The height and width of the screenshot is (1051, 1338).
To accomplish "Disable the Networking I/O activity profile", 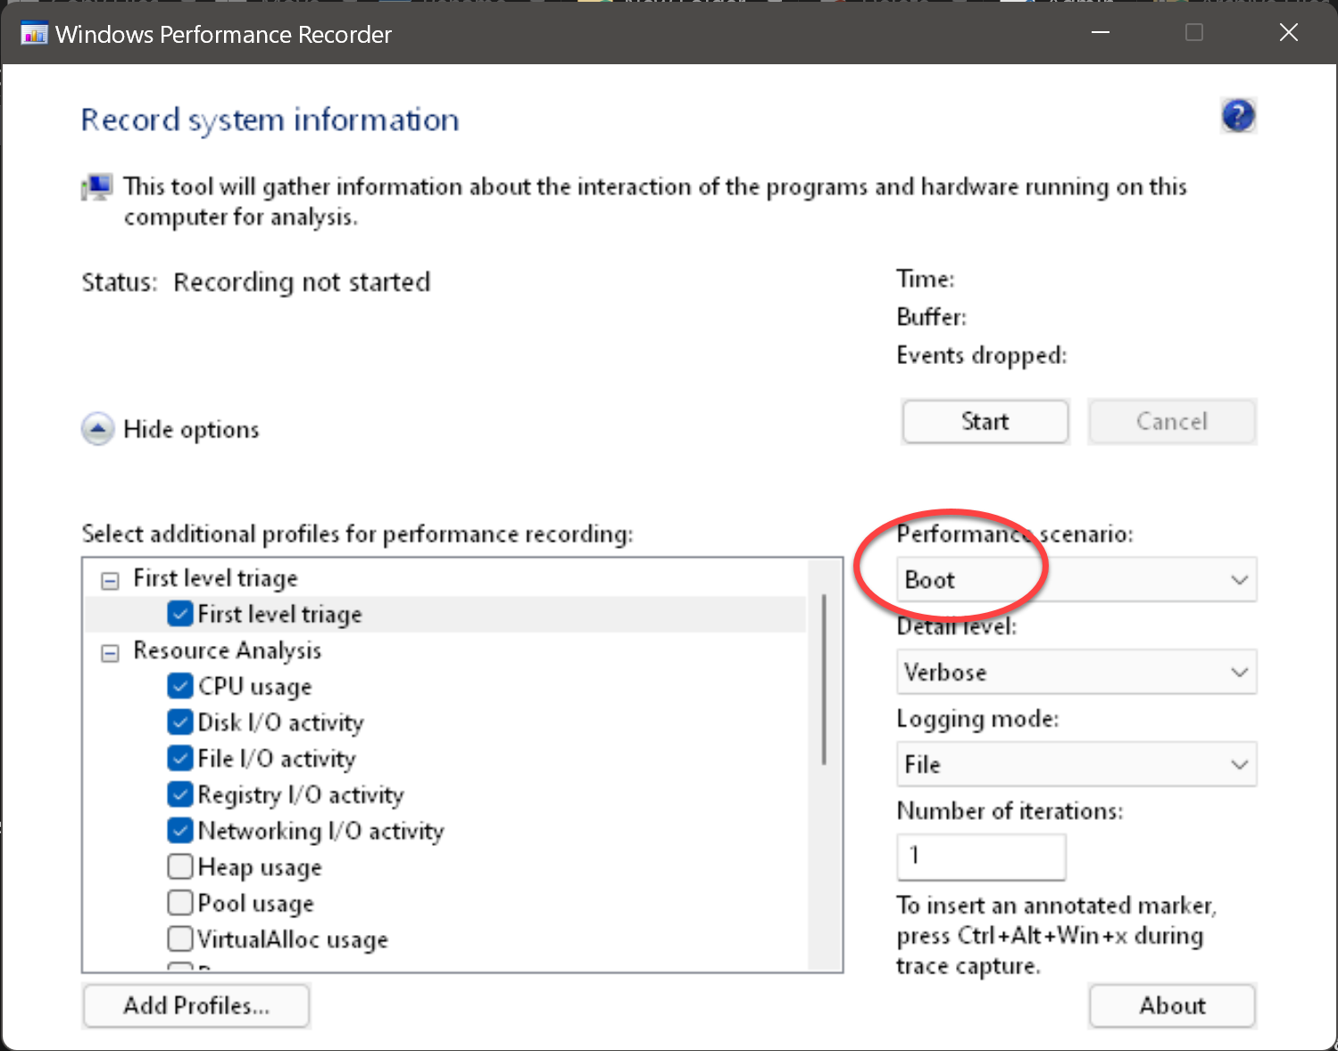I will (x=179, y=830).
